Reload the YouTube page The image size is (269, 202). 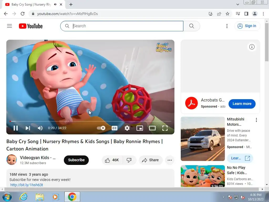[x=23, y=14]
